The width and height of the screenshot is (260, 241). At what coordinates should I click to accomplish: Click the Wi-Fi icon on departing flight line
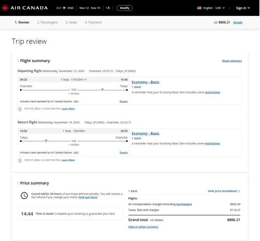(x=102, y=90)
